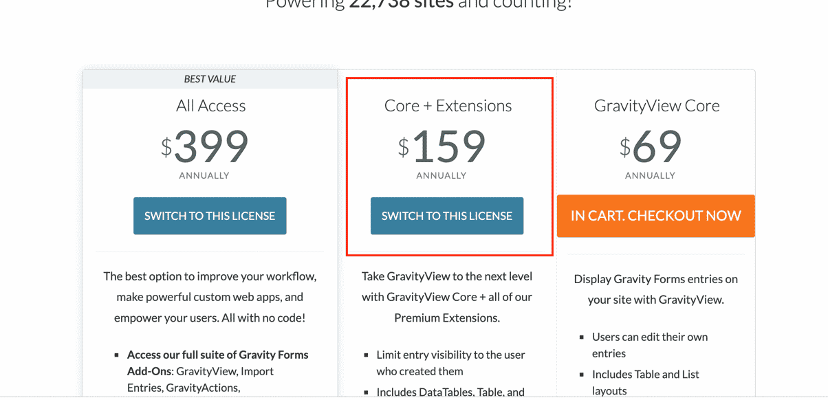
Task: Click Switch To This License under All Access
Action: [210, 216]
